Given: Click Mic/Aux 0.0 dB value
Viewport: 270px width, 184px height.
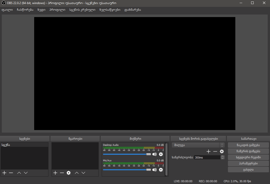Looking at the screenshot, I should [160, 161].
